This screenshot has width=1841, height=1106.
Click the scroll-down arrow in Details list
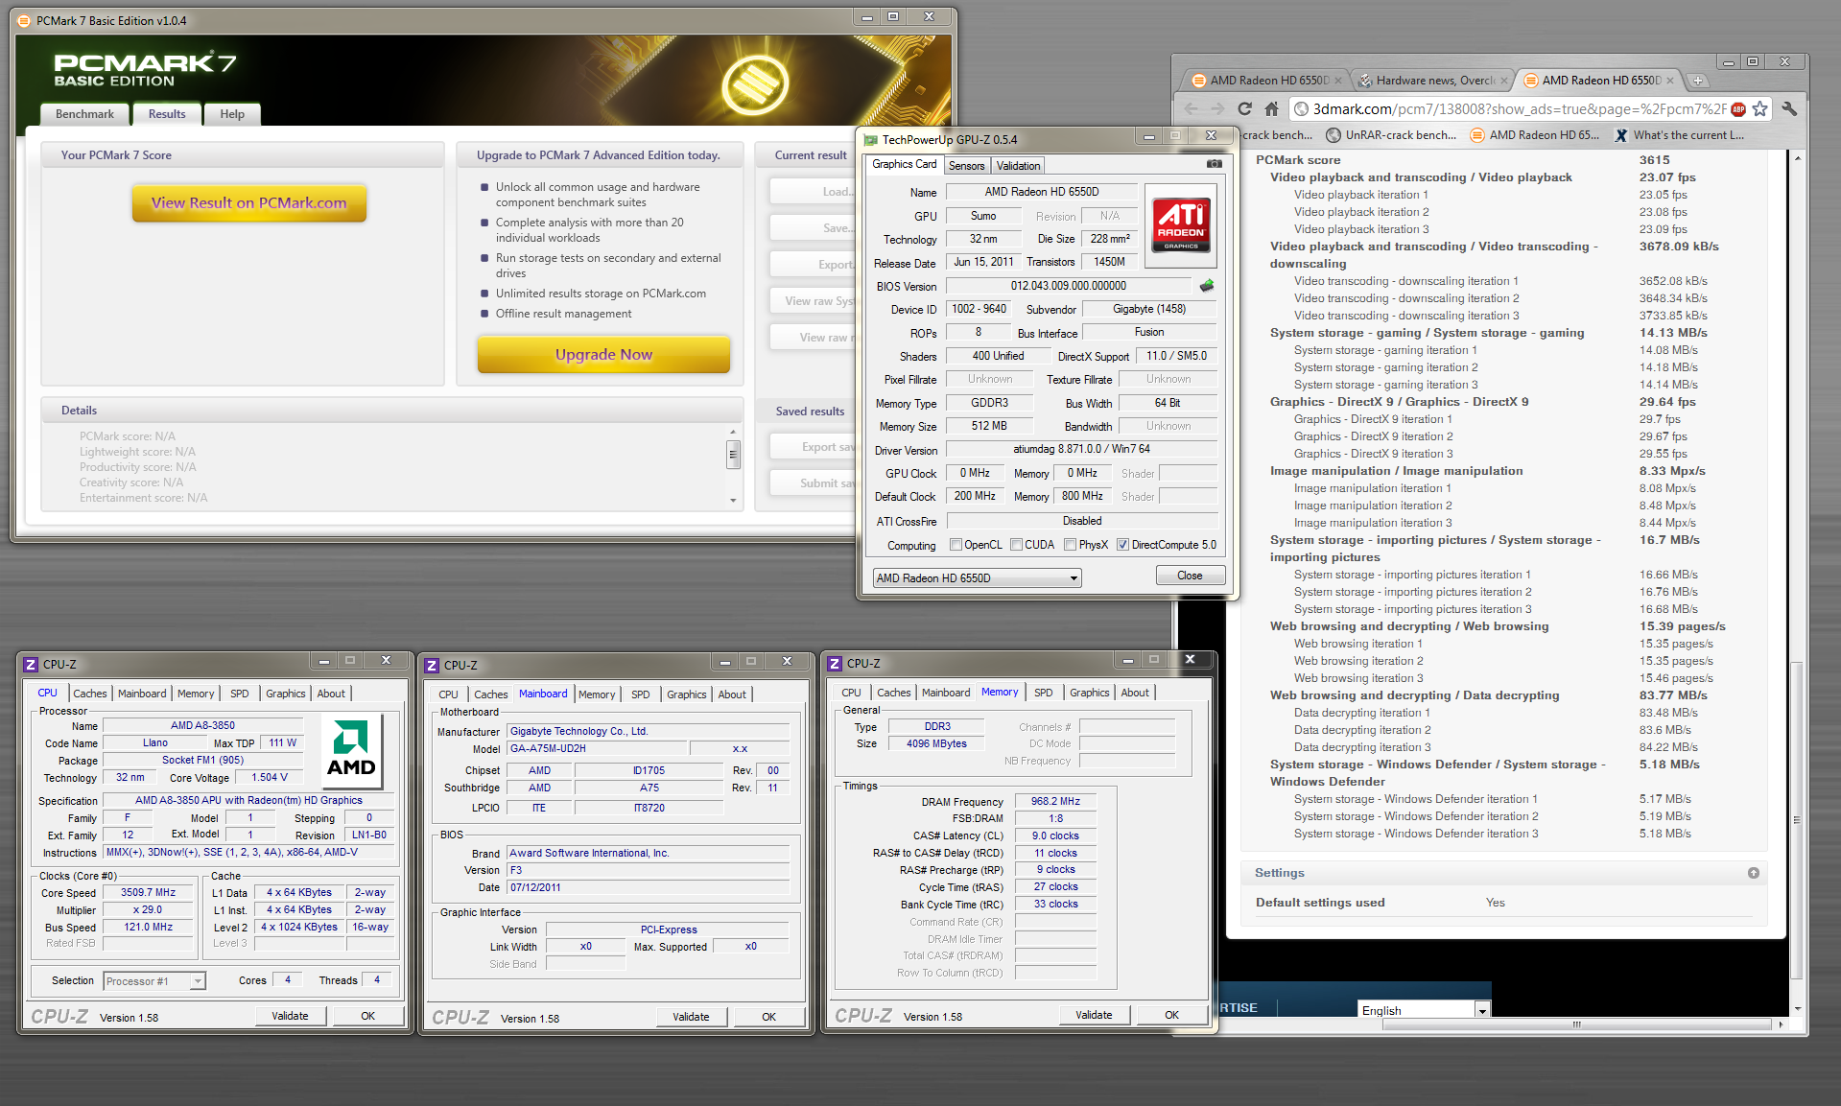click(x=733, y=501)
